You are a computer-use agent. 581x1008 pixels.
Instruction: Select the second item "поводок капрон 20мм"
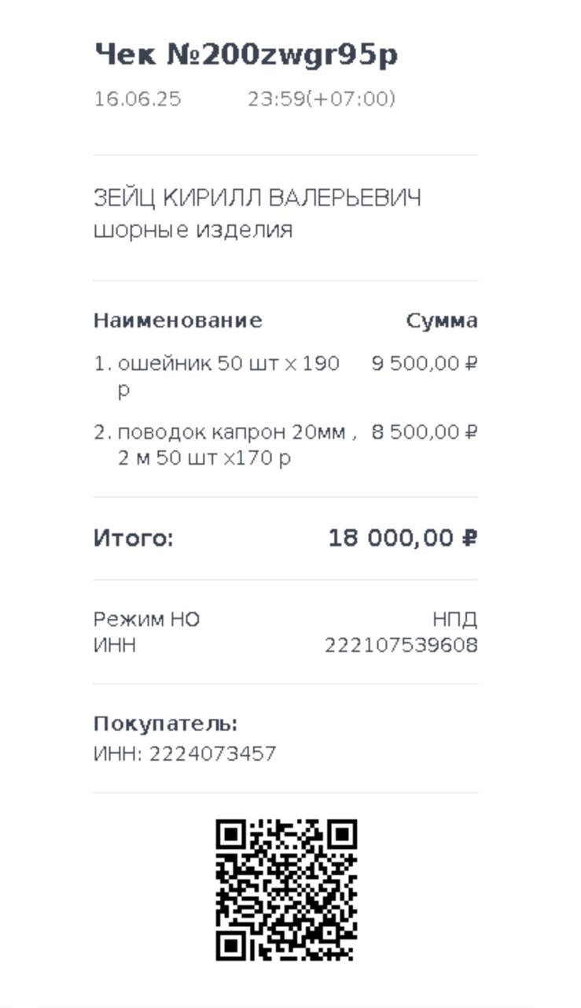click(236, 432)
